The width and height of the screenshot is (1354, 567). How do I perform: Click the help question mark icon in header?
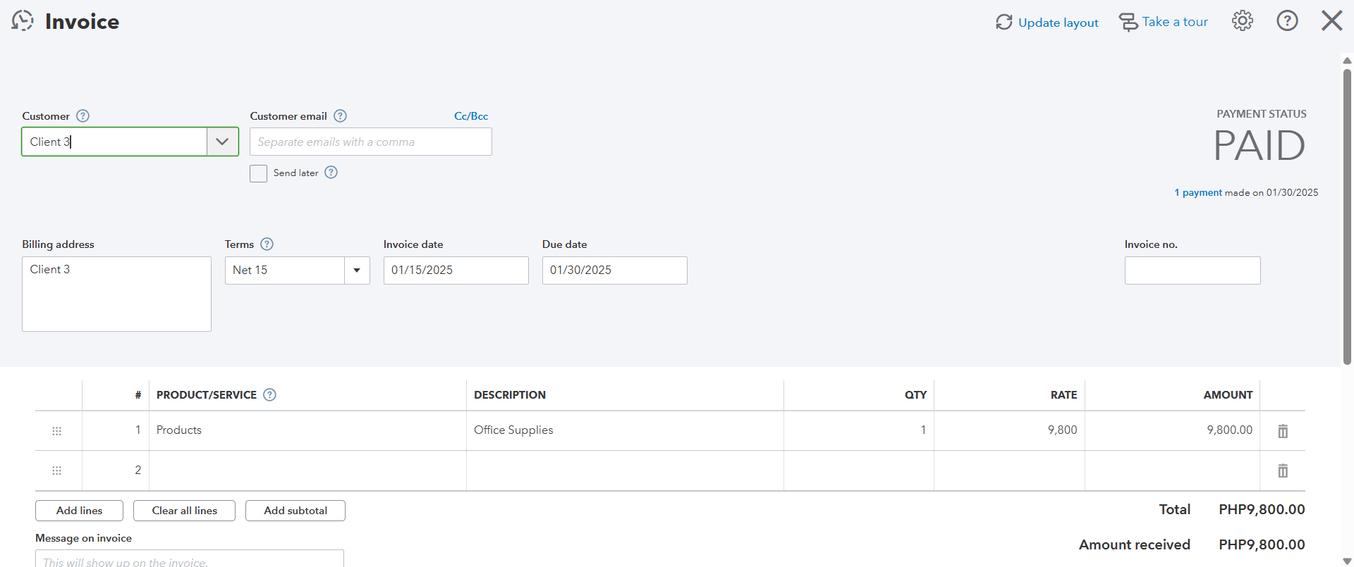click(x=1287, y=21)
